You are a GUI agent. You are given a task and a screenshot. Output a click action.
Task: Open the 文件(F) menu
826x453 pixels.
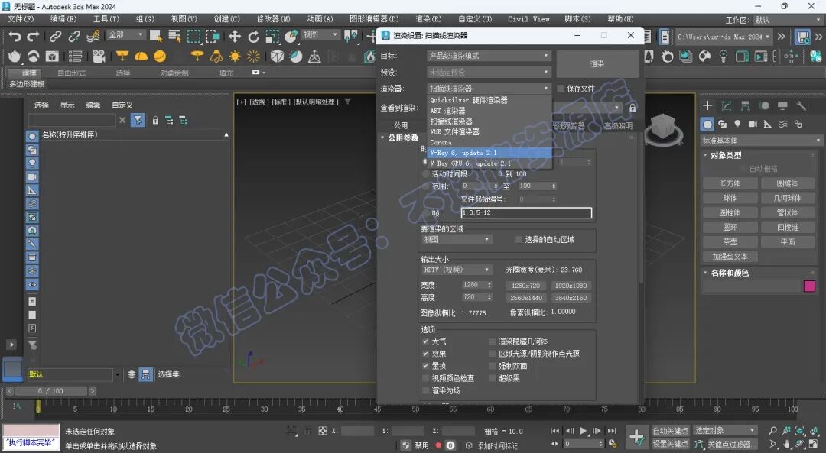(21, 19)
